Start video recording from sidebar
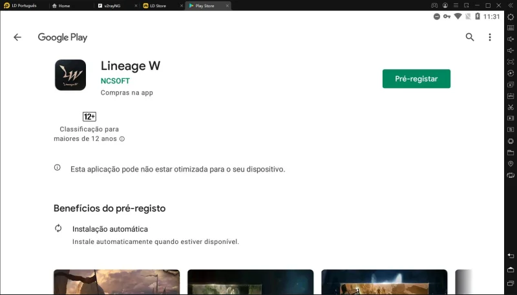Screen dimensions: 517x295 pos(511,118)
